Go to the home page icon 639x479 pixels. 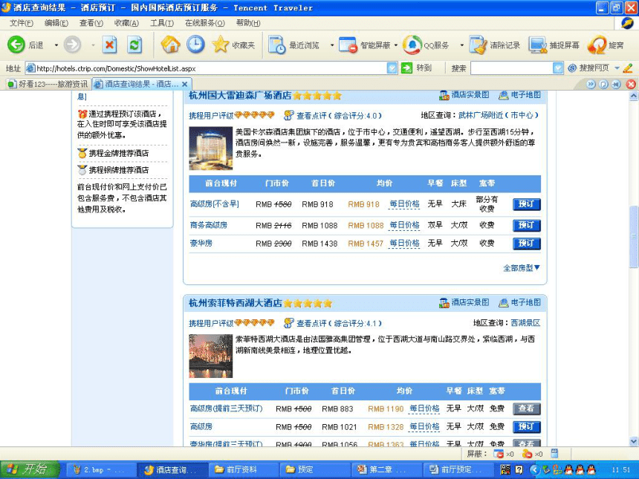[170, 45]
